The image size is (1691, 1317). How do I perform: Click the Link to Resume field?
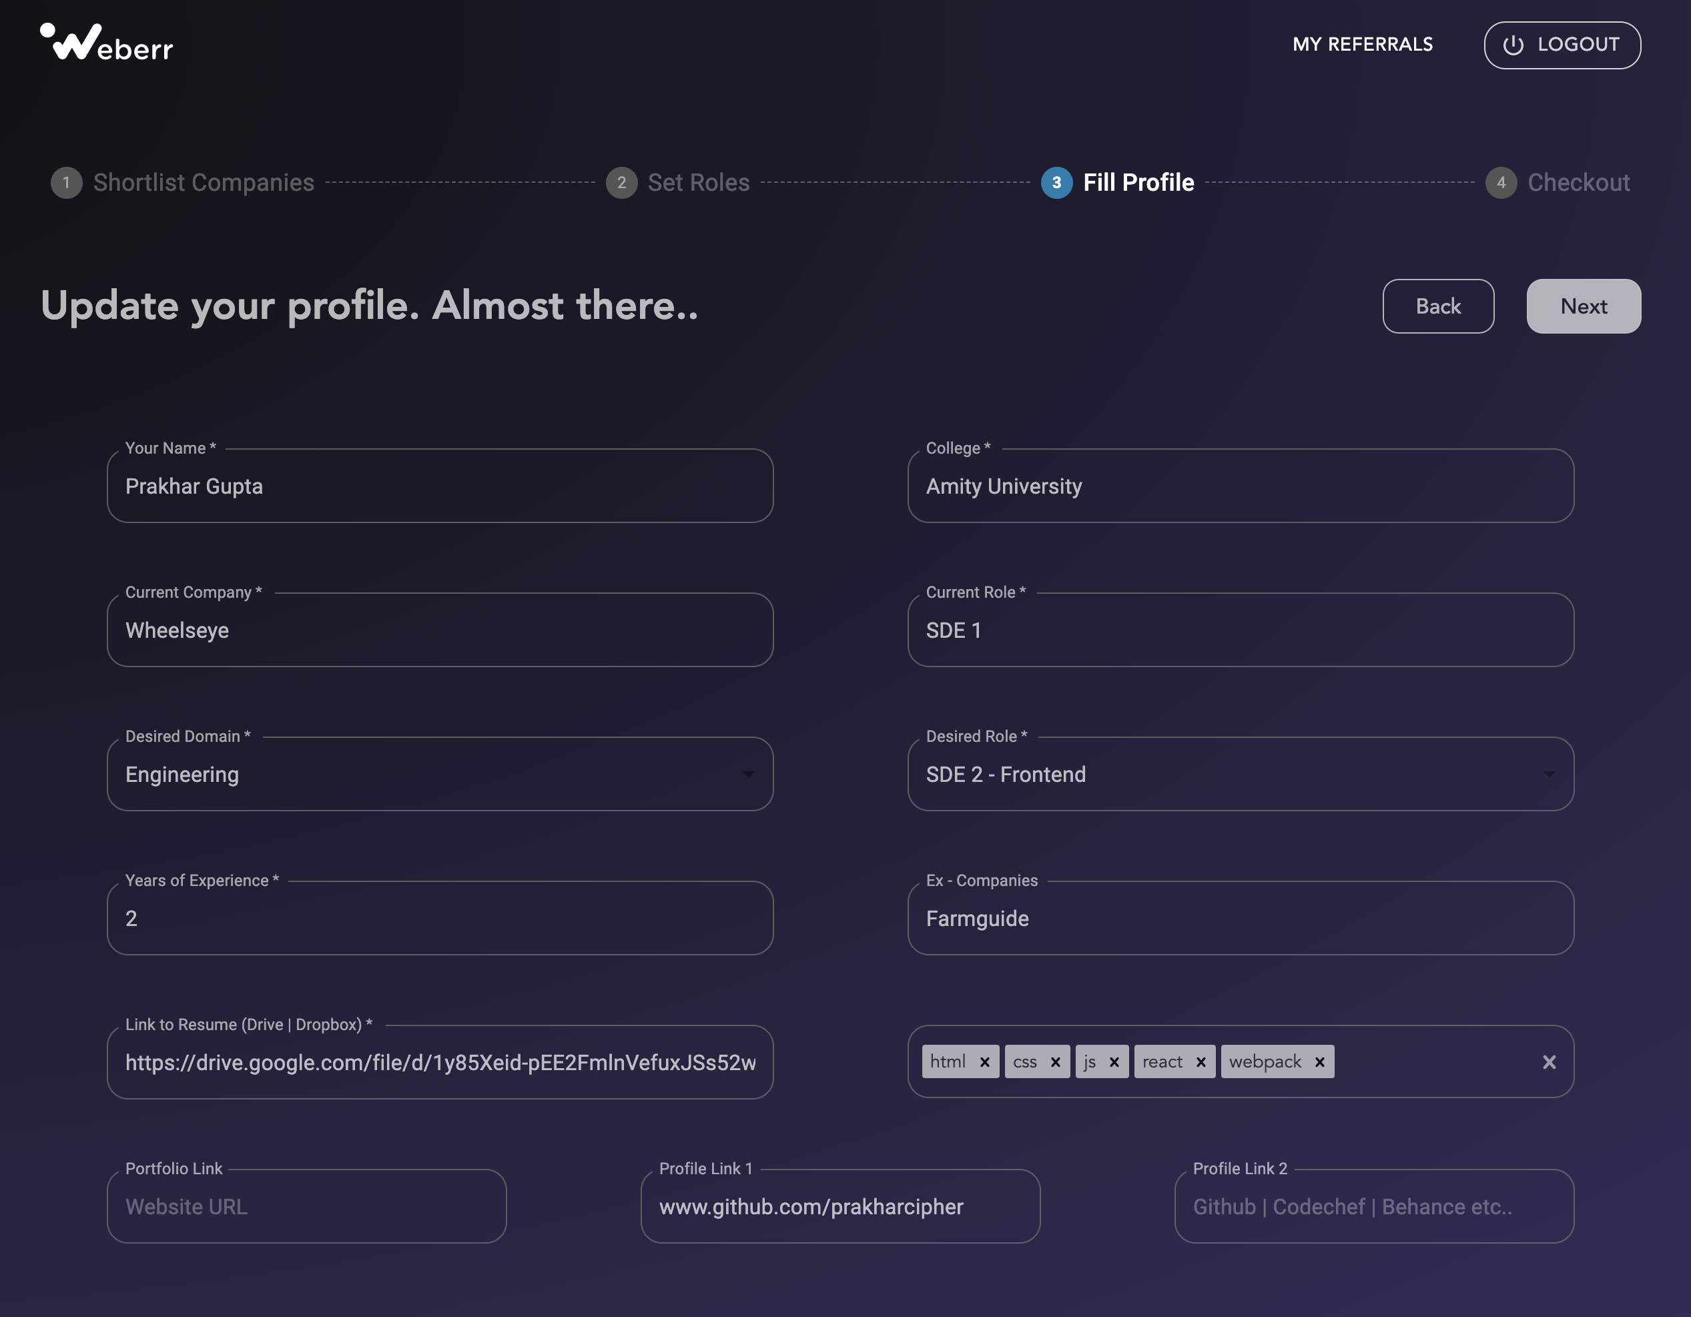point(440,1062)
